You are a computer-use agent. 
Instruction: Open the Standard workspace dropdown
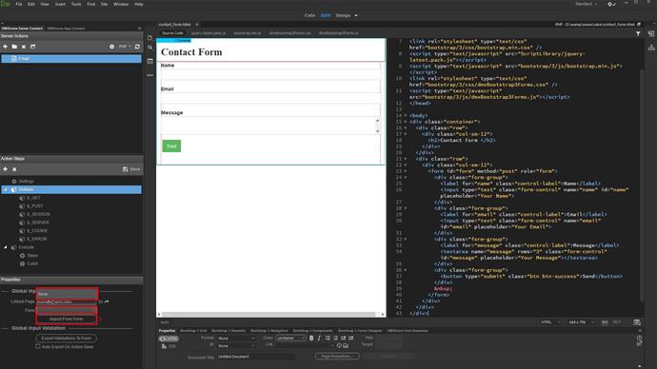pyautogui.click(x=587, y=4)
